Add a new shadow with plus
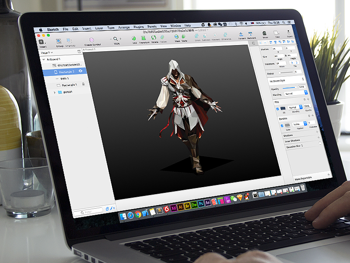The height and width of the screenshot is (263, 350). point(317,132)
